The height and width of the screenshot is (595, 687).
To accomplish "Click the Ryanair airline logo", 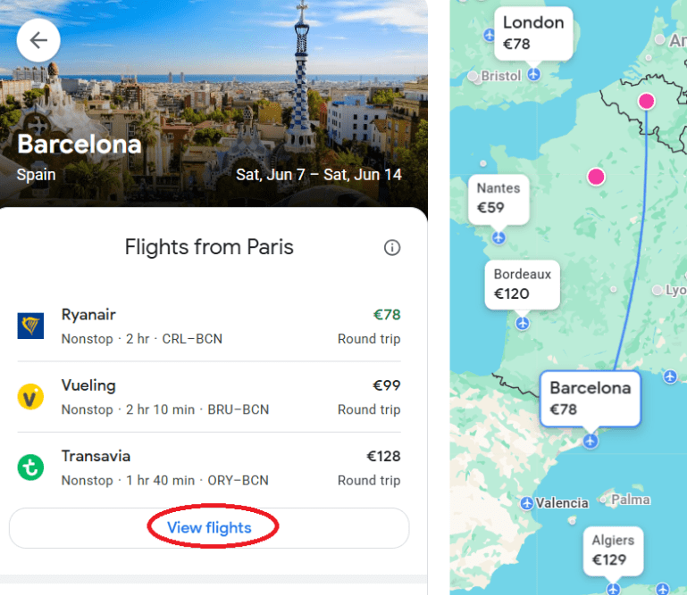I will 30,326.
